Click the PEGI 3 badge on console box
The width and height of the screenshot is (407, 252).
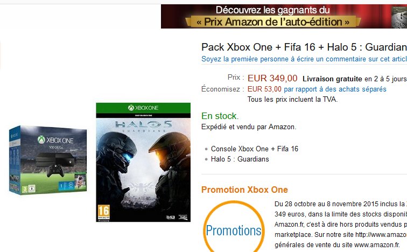[x=25, y=189]
